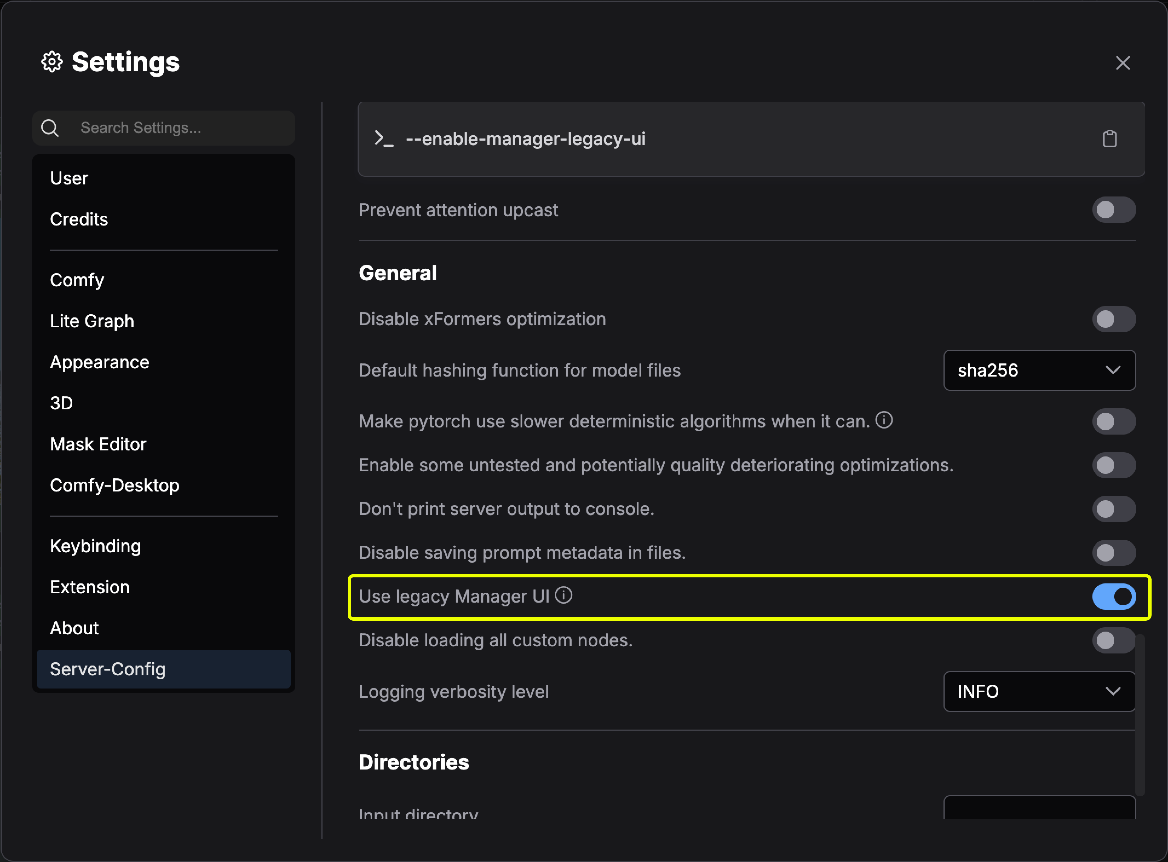This screenshot has width=1168, height=862.
Task: Open the About section
Action: point(74,628)
